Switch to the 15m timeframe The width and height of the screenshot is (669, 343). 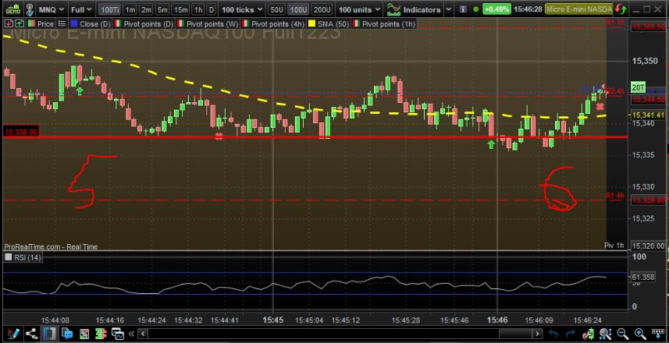tap(180, 9)
